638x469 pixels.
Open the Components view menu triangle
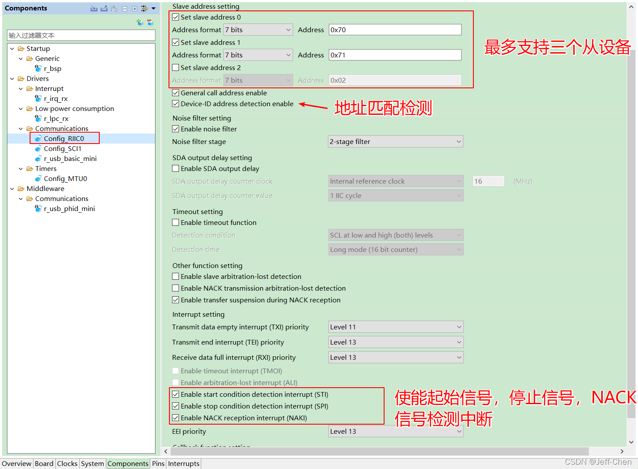[x=154, y=8]
